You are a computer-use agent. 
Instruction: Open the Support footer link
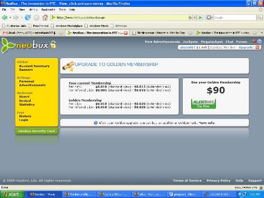click(255, 181)
